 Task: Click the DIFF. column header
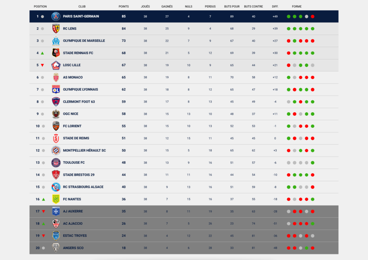[x=275, y=6]
